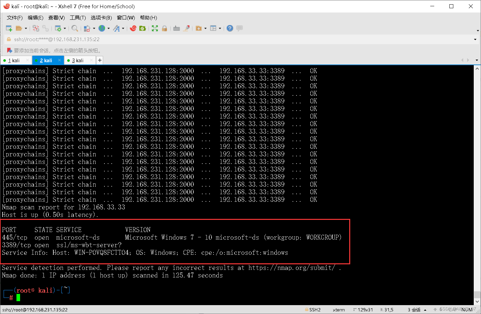Click the color scheme icon
Screen dimensions: 481x314
(x=87, y=28)
